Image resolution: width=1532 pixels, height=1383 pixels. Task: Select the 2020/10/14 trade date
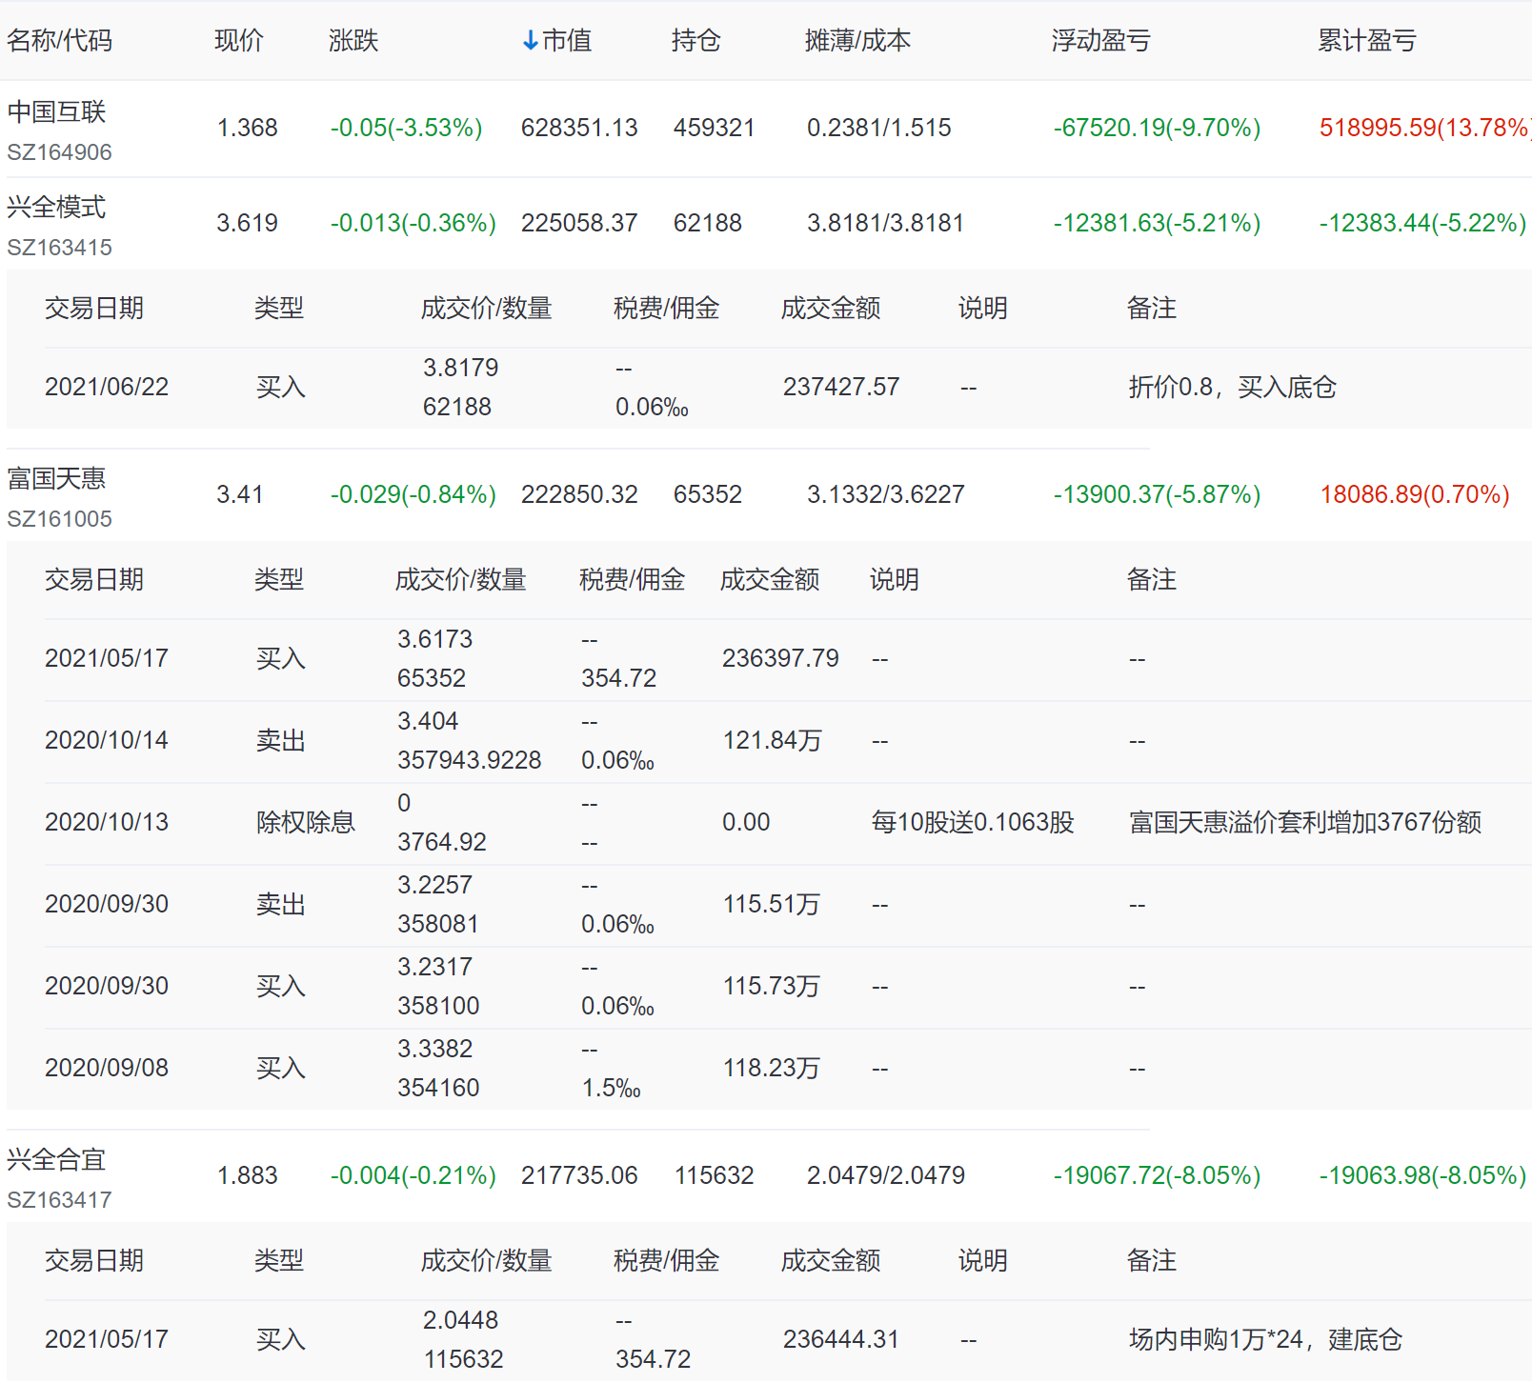pyautogui.click(x=107, y=740)
